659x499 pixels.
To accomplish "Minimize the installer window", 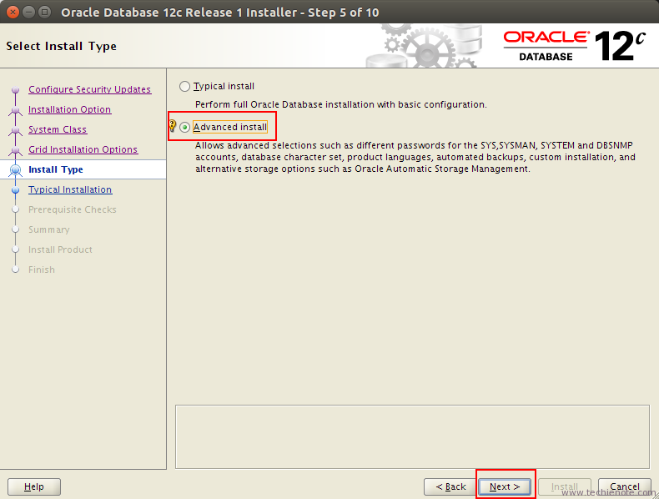I will (x=28, y=13).
